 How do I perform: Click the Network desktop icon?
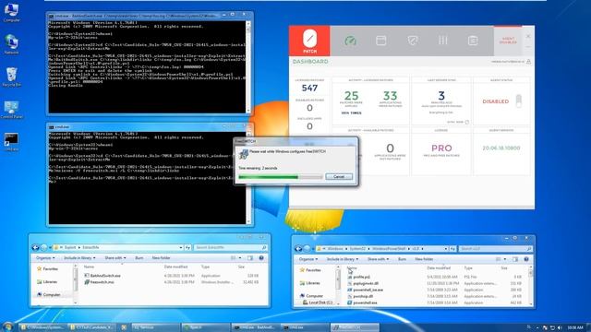tap(11, 44)
